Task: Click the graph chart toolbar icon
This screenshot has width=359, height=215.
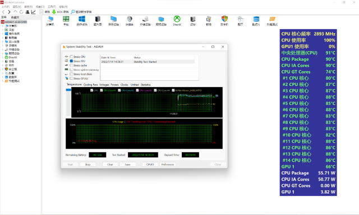Action: click(34, 12)
